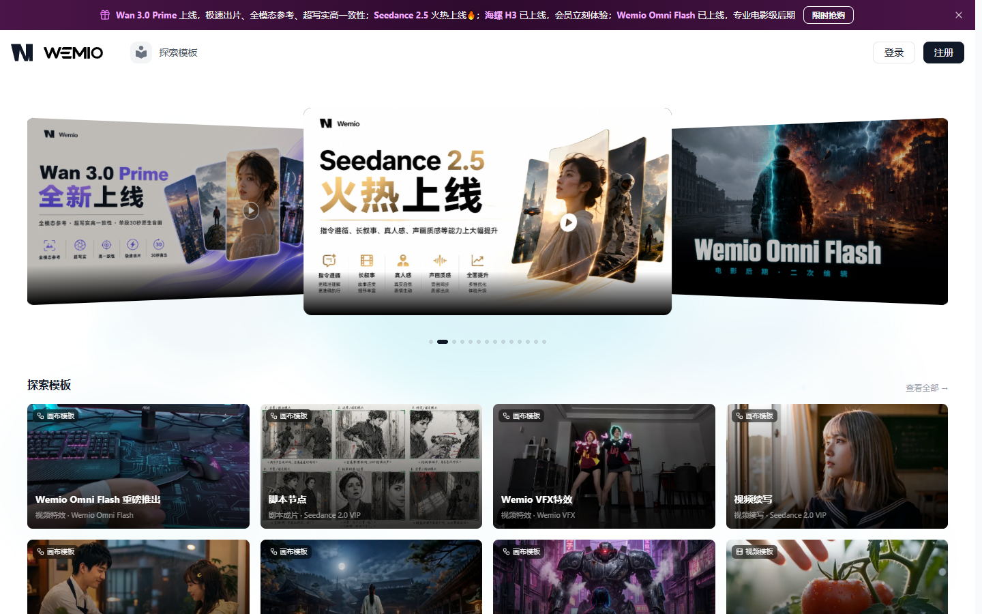The image size is (982, 614).
Task: Click subtitle 视频特效 · Wemio Omni Flash
Action: click(x=85, y=515)
